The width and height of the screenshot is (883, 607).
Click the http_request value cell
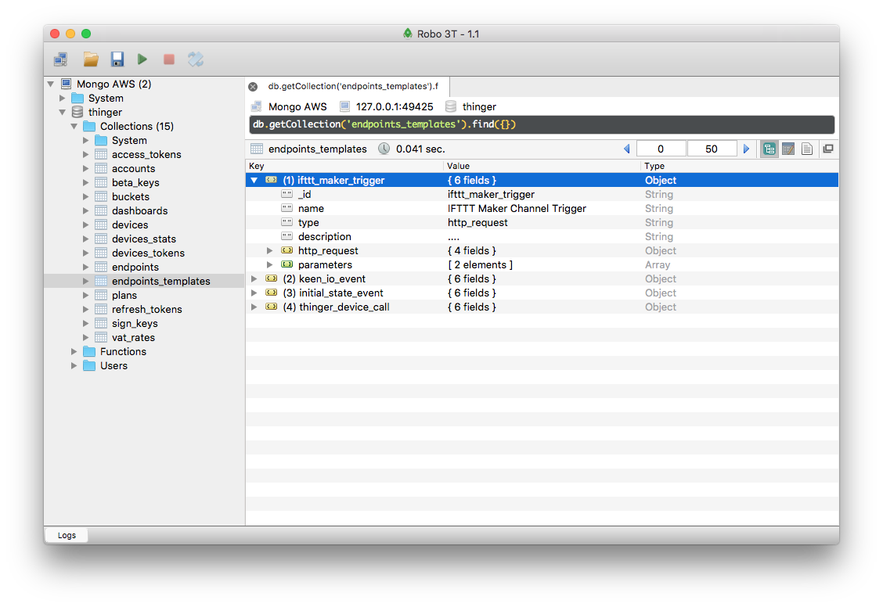click(x=472, y=250)
